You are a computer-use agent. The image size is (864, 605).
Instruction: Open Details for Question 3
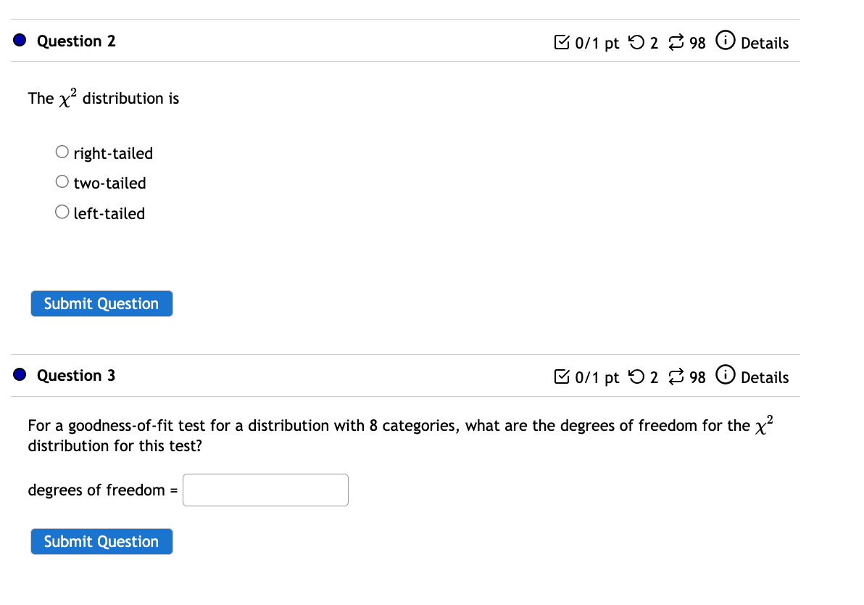pyautogui.click(x=765, y=377)
